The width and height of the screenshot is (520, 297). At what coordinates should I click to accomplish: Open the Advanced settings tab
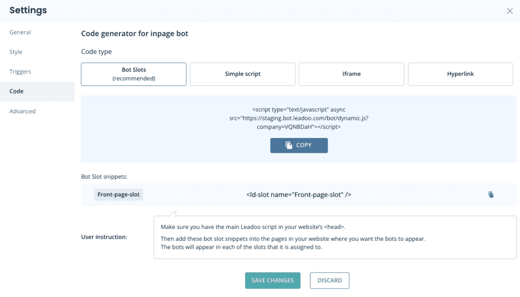click(23, 111)
